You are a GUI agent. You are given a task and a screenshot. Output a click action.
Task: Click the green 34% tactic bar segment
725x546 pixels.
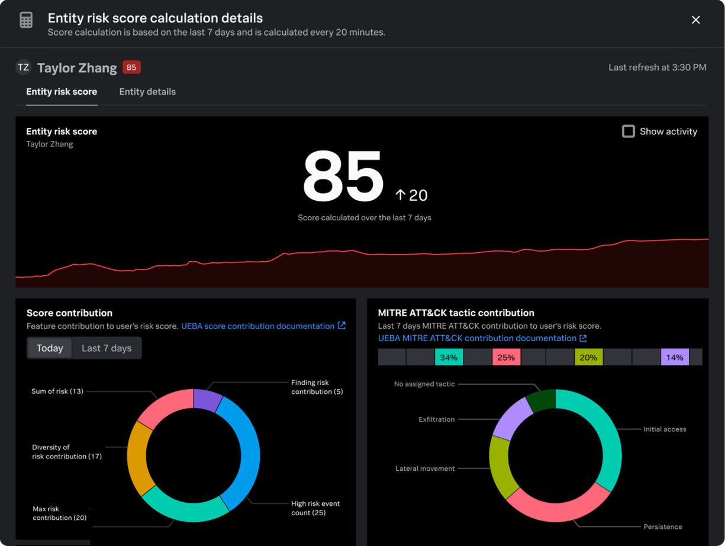click(x=449, y=357)
